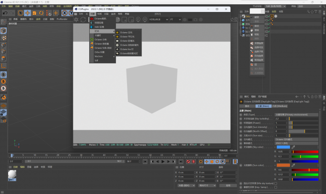Screen dimensions: 326x194
Task: Click lock icon in Attribute Manager
Action: coord(312,97)
